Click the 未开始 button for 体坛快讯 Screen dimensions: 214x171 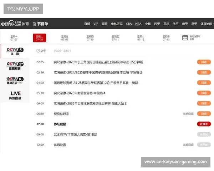click(x=204, y=145)
